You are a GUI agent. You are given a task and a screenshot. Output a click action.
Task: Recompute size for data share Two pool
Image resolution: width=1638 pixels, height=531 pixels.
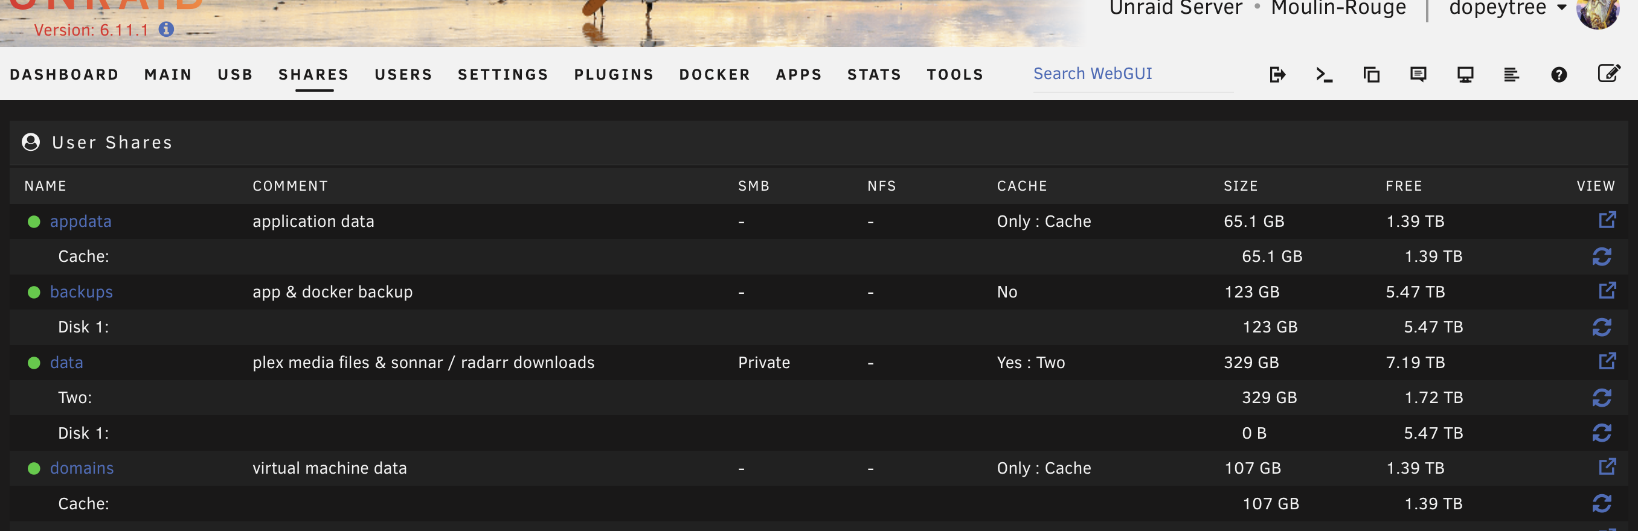coord(1601,398)
